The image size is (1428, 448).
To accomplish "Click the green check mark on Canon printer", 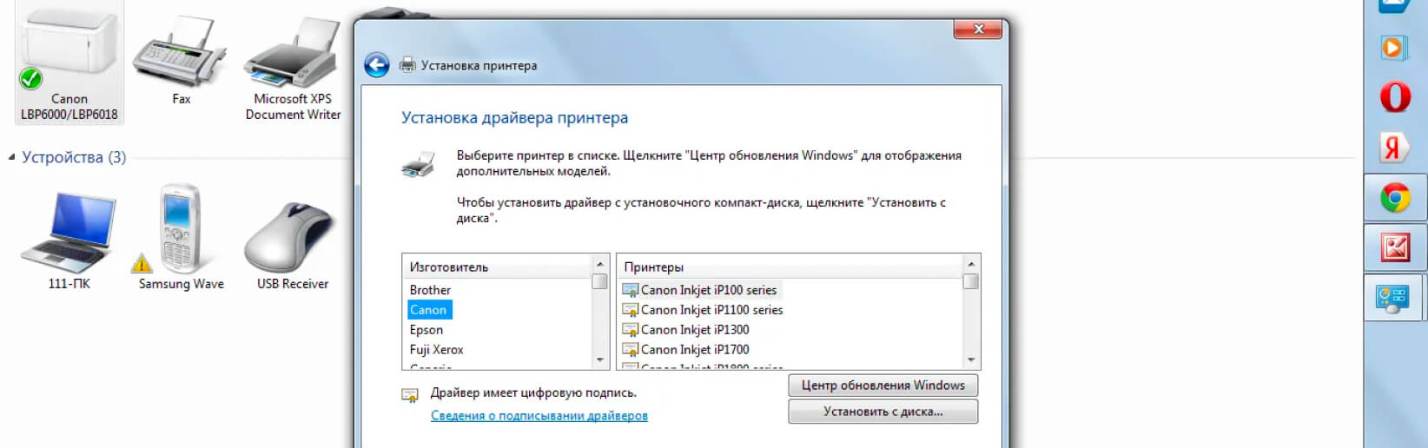I will coord(30,79).
